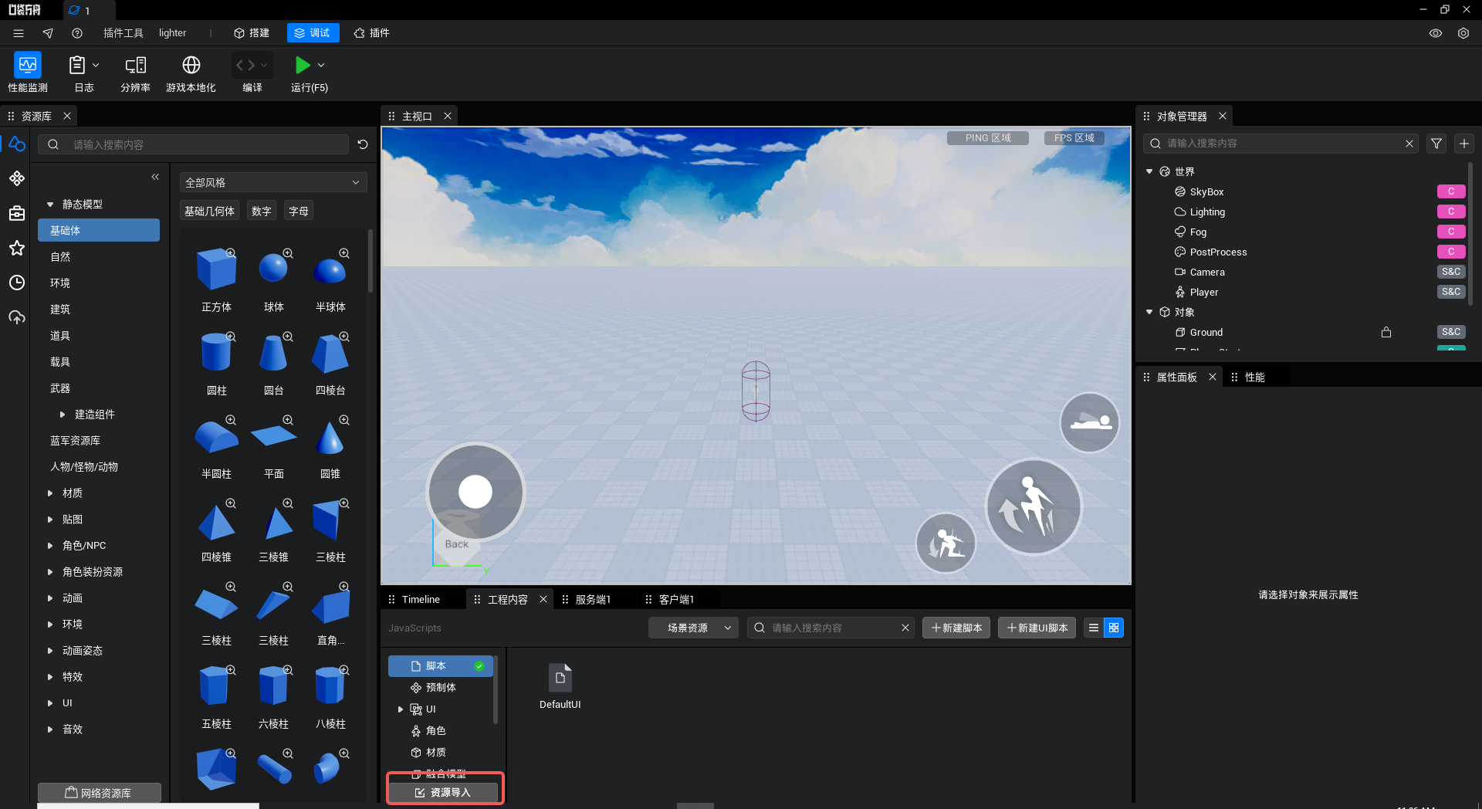1482x809 pixels.
Task: Switch to the 服务端1 tab
Action: [593, 600]
